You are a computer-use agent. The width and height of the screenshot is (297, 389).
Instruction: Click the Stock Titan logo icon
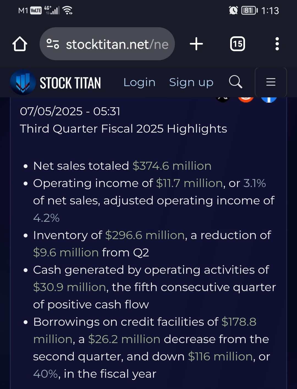pos(23,82)
